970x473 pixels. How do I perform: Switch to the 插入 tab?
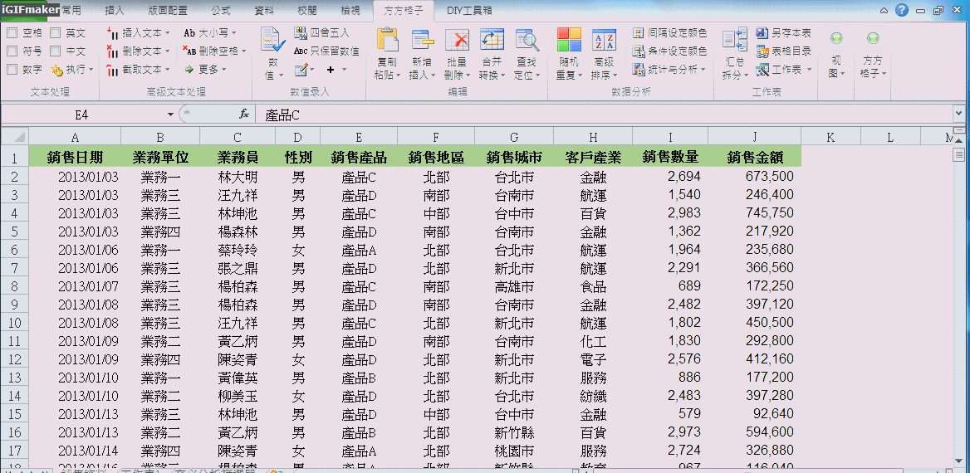pyautogui.click(x=114, y=11)
